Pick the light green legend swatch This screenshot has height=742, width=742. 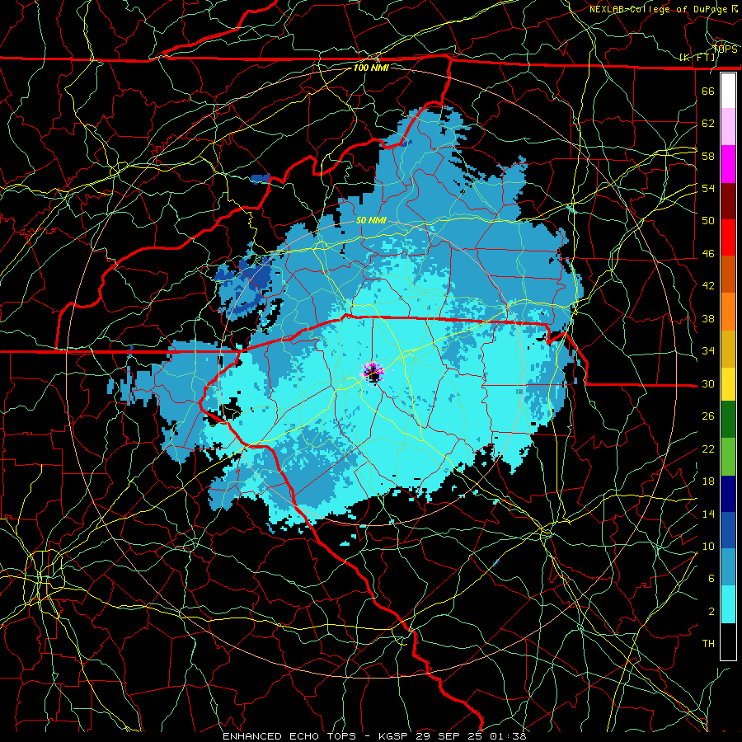pos(728,457)
